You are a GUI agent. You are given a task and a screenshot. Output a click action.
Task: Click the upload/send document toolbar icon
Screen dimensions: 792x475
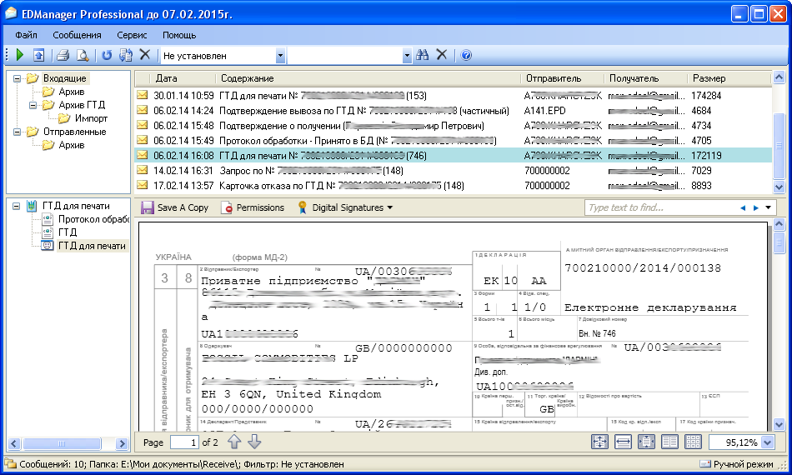pyautogui.click(x=39, y=55)
